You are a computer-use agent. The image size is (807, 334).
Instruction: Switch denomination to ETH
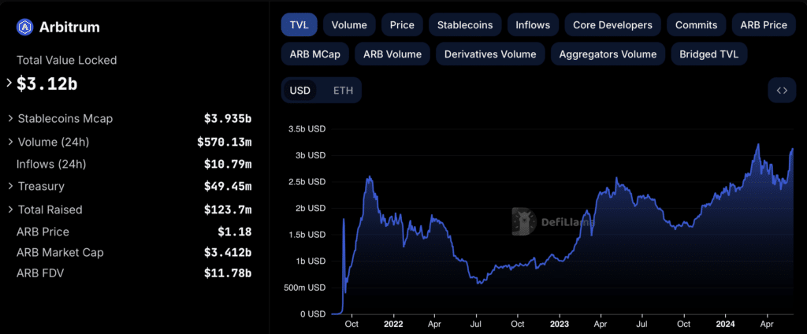344,91
